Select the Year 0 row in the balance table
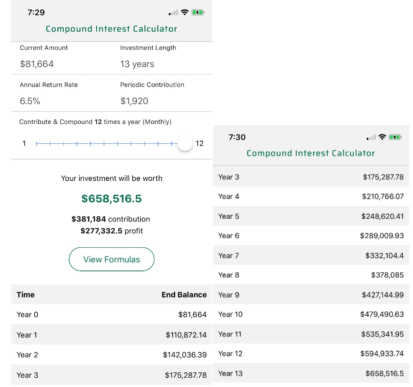The image size is (413, 387). coord(111,315)
